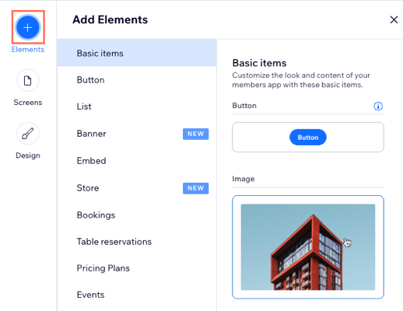Click the info icon beside Button

click(378, 106)
